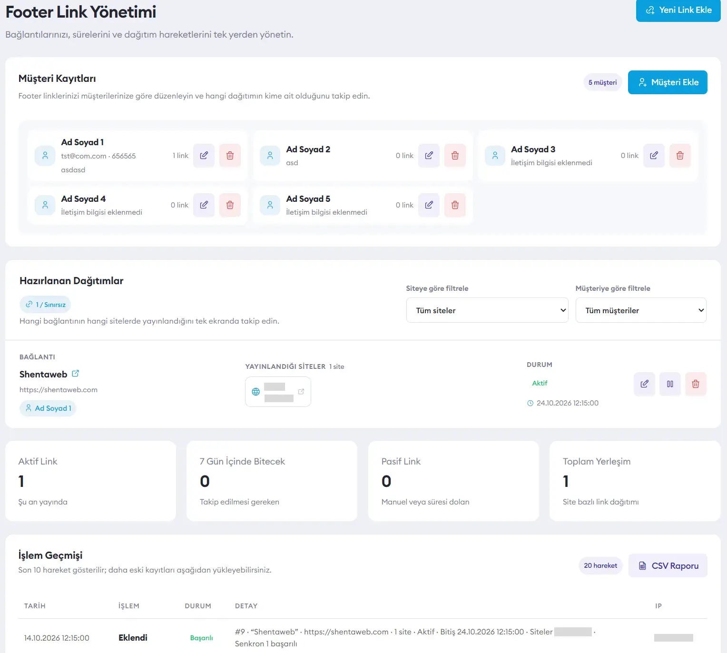Click the '20 hareket' badge
727x653 pixels.
(x=600, y=565)
